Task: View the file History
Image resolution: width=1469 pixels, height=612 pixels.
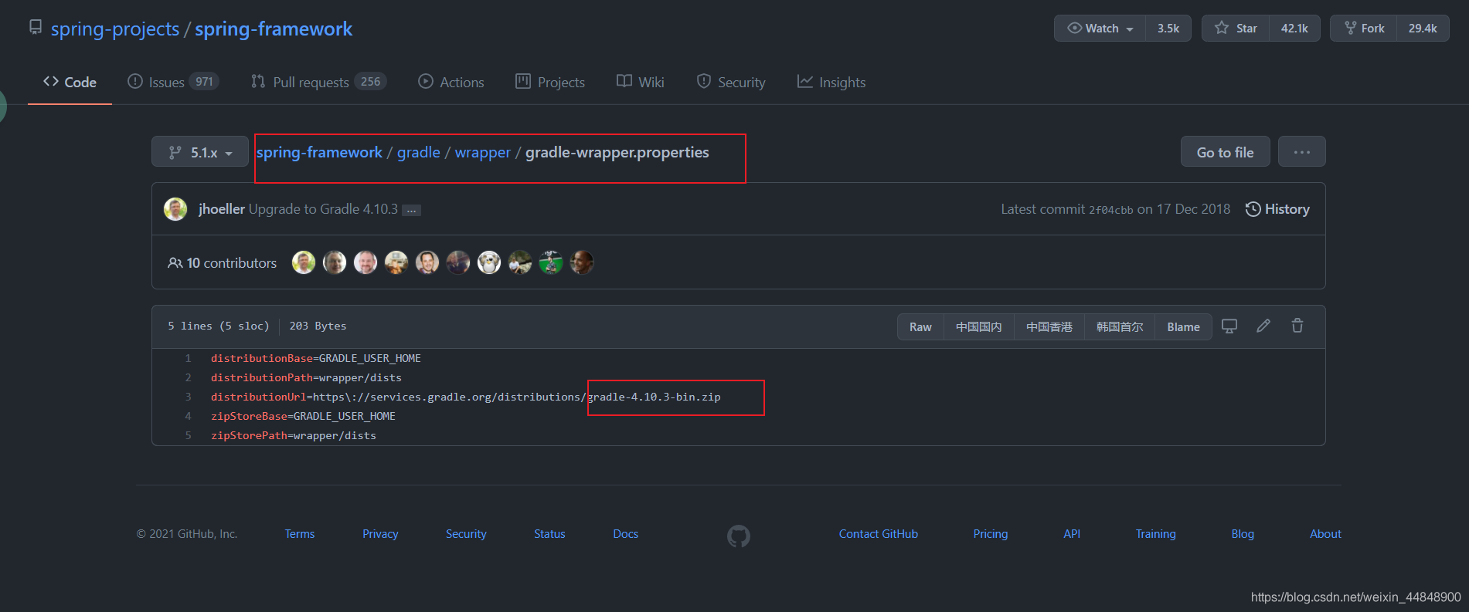Action: pos(1277,209)
